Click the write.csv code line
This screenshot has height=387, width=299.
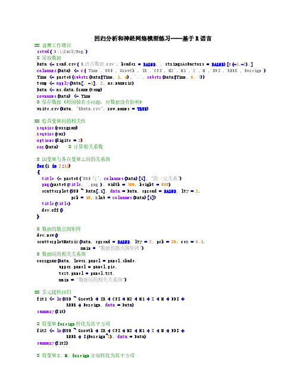[93, 109]
